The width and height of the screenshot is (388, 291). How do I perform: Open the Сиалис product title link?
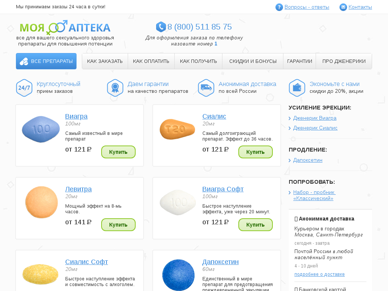pos(214,116)
